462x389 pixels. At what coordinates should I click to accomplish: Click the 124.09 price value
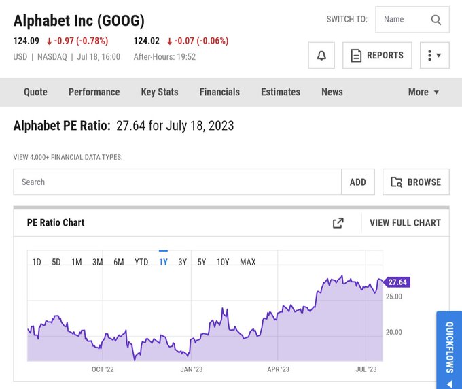[x=26, y=41]
